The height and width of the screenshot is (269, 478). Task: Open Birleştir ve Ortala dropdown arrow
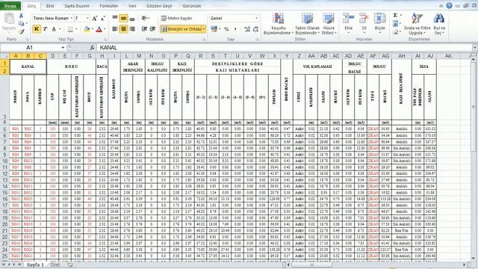pyautogui.click(x=204, y=29)
